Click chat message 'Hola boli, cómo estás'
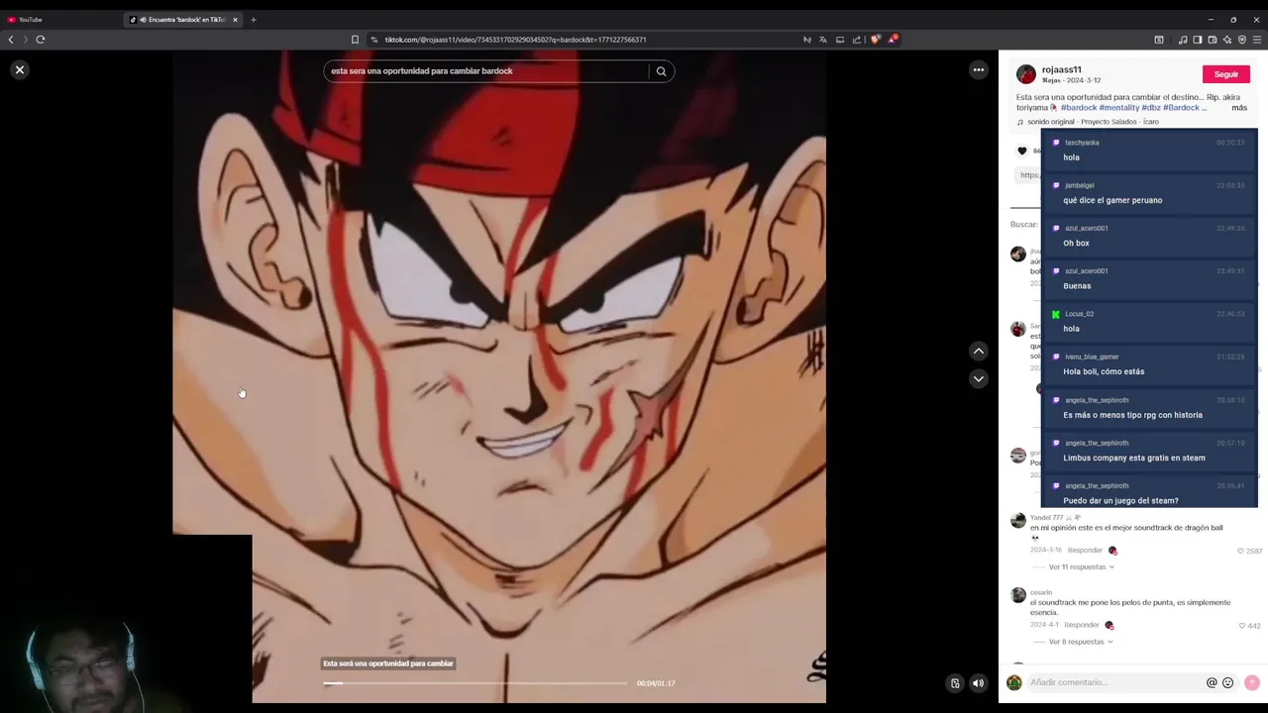 (x=1104, y=371)
